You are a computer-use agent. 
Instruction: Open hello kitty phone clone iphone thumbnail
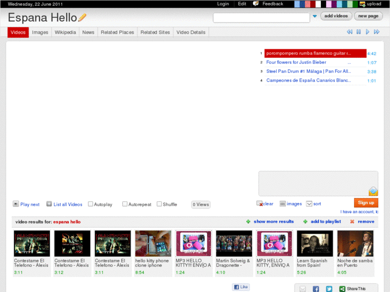(153, 243)
